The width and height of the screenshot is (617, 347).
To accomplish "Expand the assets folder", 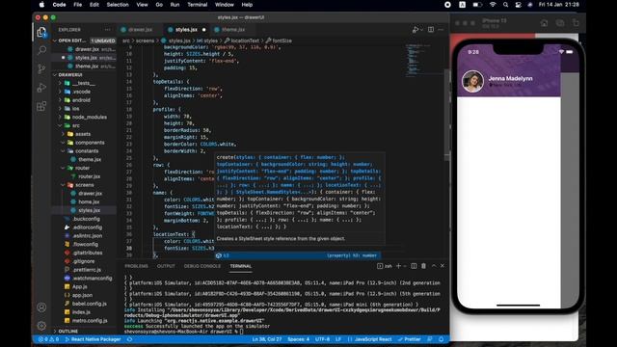I will pyautogui.click(x=83, y=134).
